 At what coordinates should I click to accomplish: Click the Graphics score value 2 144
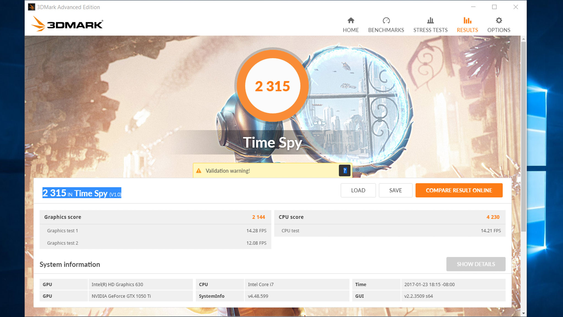[x=258, y=217]
